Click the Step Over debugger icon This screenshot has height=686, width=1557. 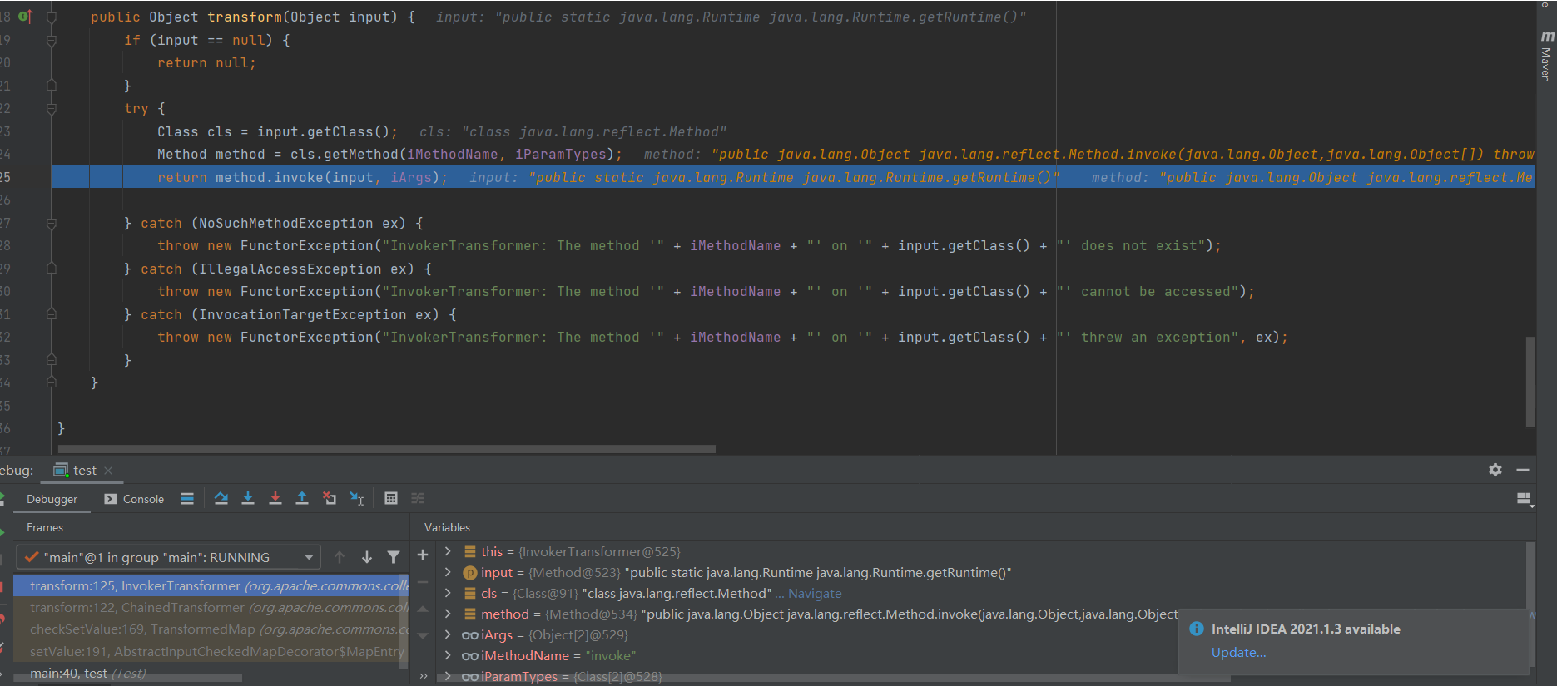tap(221, 498)
